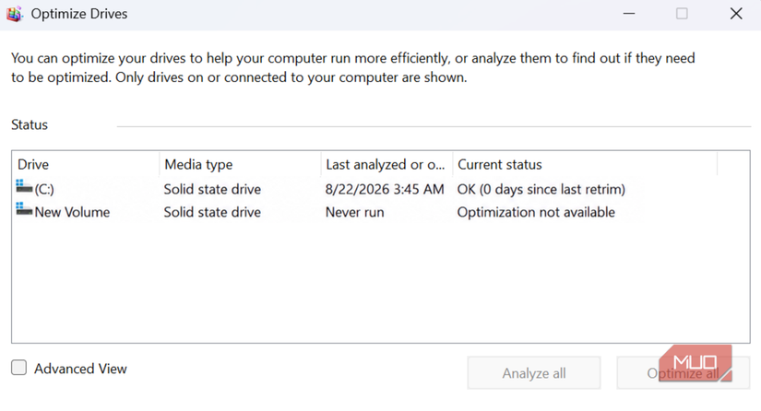Click the Last analyzed or optimized column header
The image size is (761, 411).
pos(386,165)
